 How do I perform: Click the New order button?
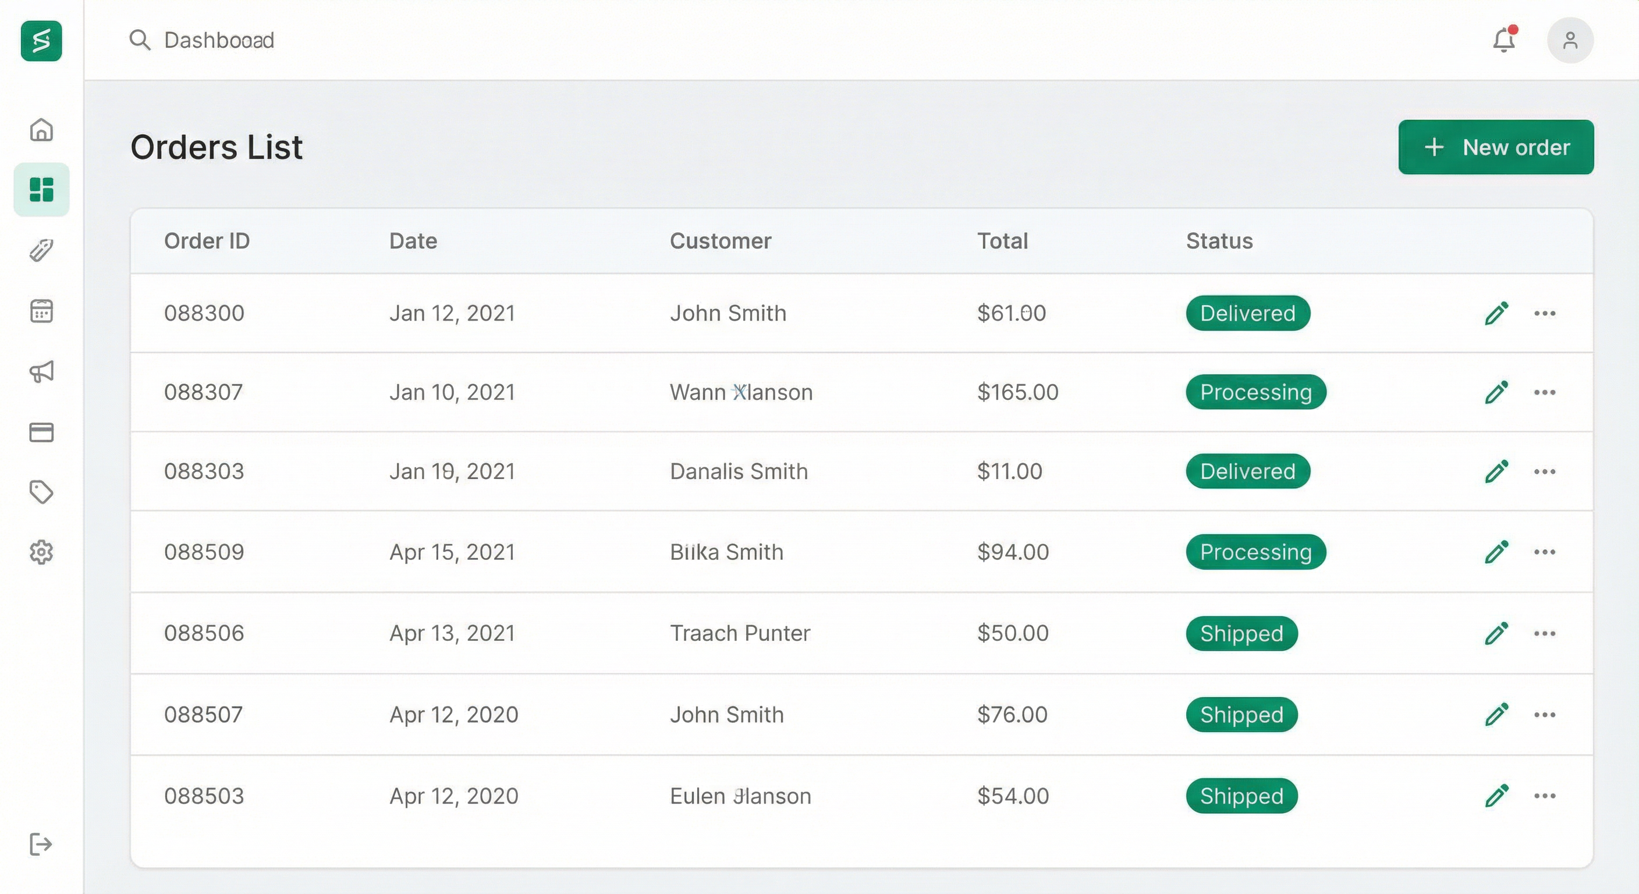(x=1496, y=147)
